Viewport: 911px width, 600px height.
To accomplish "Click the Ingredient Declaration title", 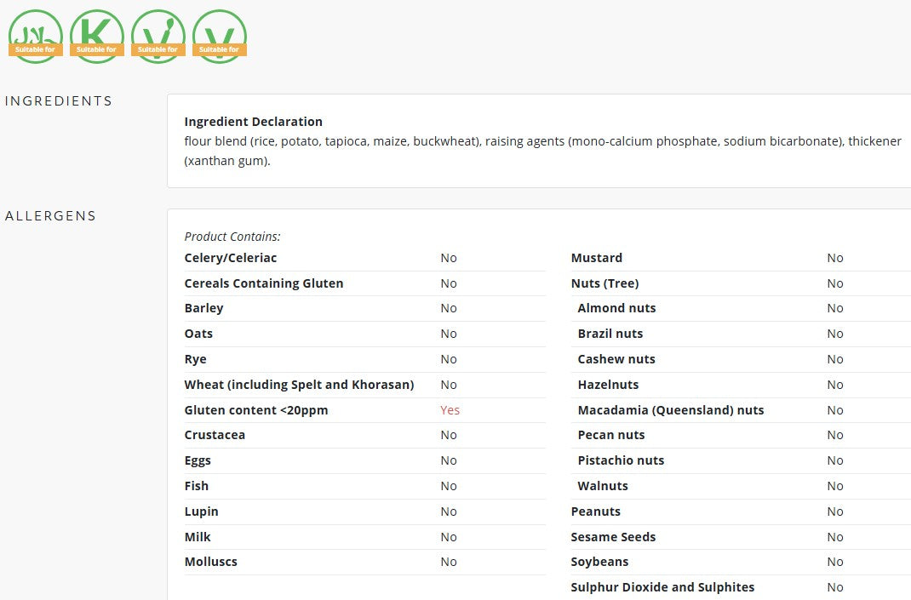I will (x=254, y=122).
